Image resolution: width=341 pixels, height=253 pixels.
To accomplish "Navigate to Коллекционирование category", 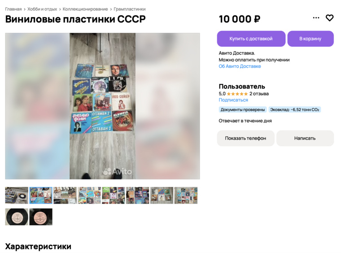I will point(85,9).
